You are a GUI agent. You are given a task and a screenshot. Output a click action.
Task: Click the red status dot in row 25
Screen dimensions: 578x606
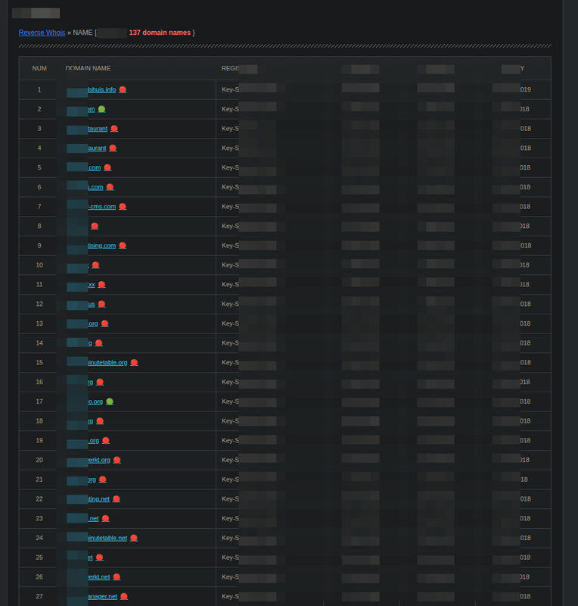point(99,558)
